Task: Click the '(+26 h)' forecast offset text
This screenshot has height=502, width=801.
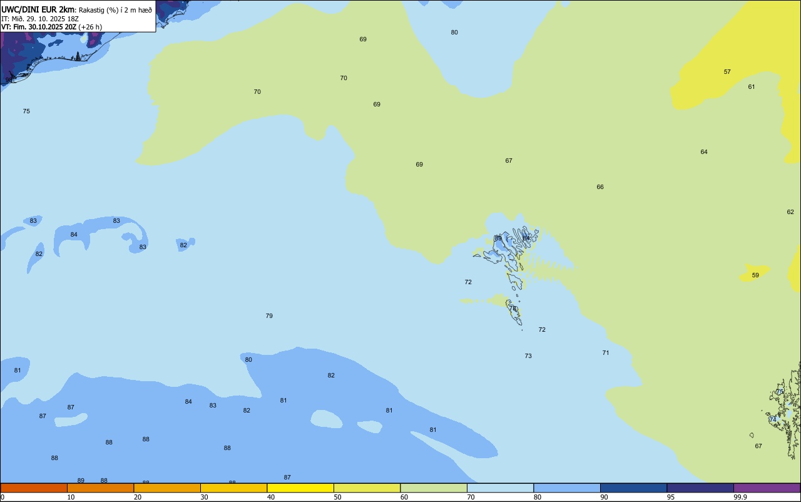Action: tap(90, 27)
